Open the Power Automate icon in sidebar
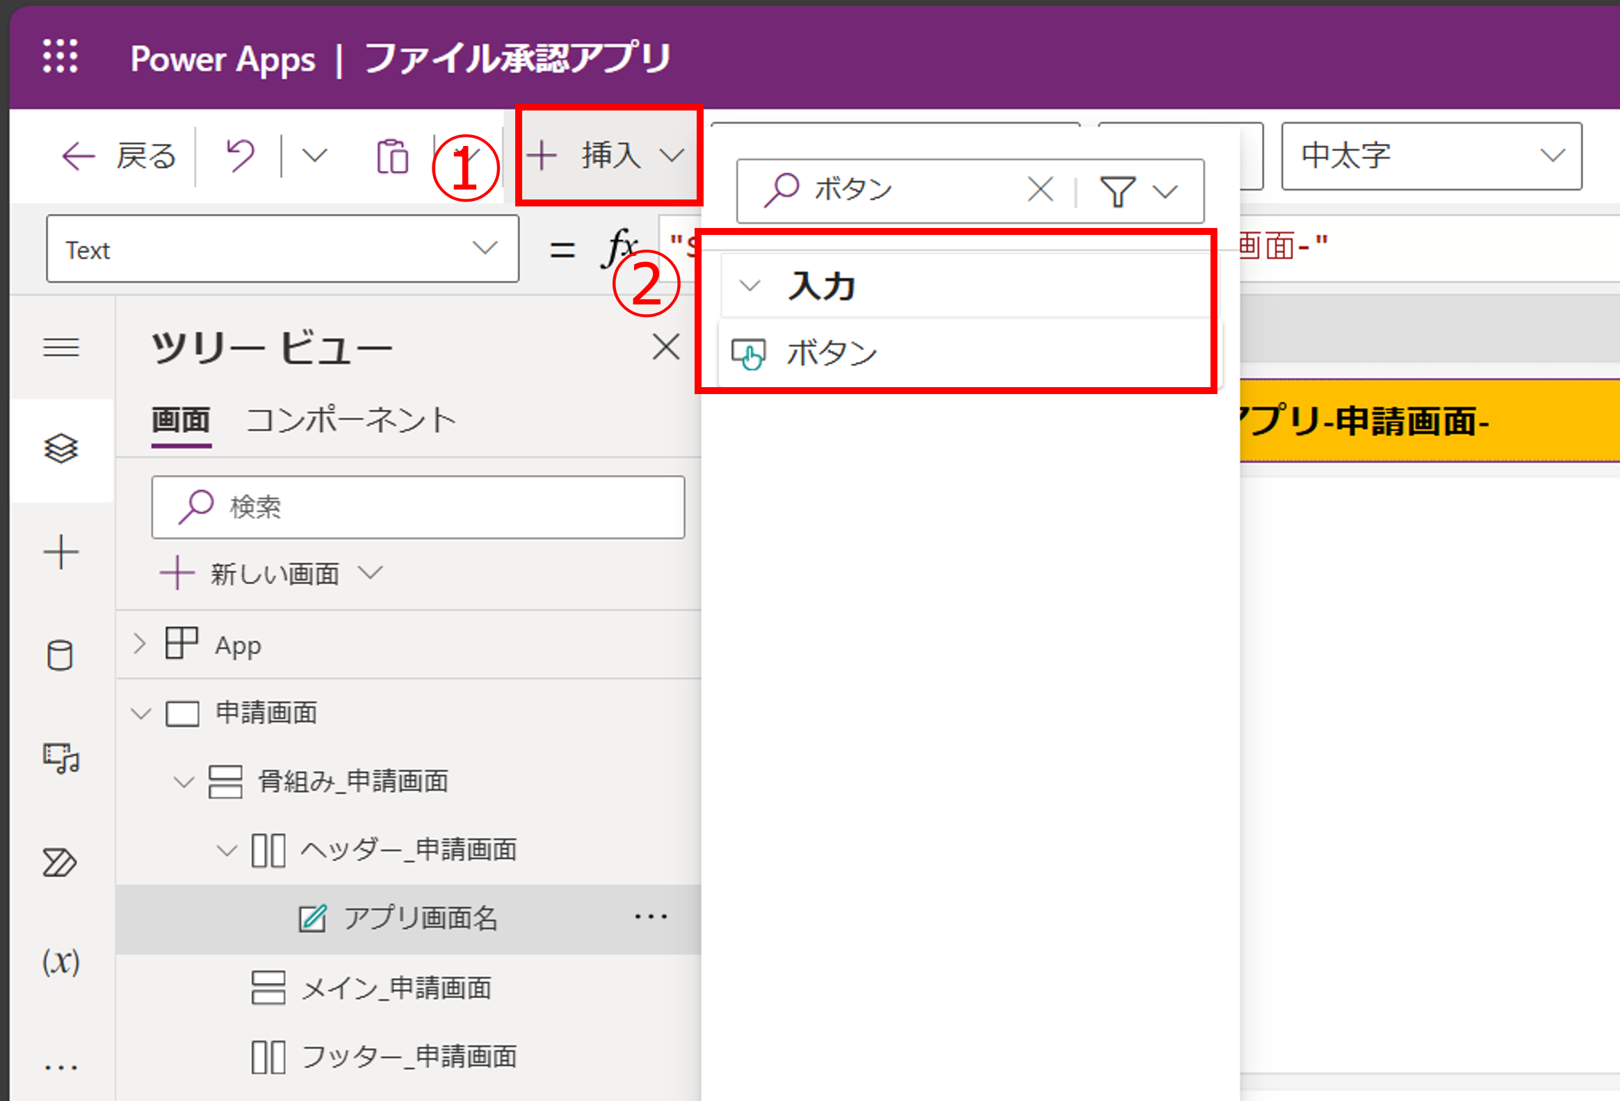Viewport: 1620px width, 1101px height. [x=60, y=863]
